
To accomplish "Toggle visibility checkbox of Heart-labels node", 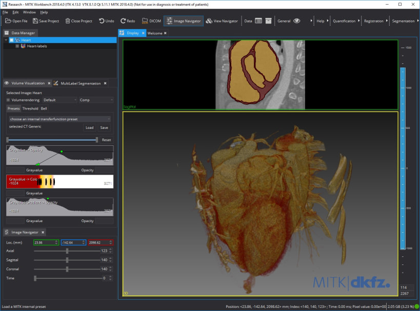I will tap(17, 46).
